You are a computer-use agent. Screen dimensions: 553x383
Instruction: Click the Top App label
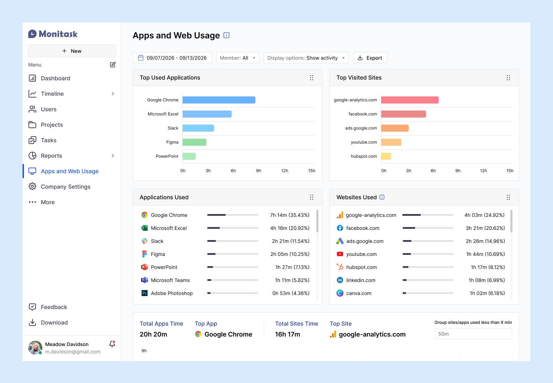point(206,324)
